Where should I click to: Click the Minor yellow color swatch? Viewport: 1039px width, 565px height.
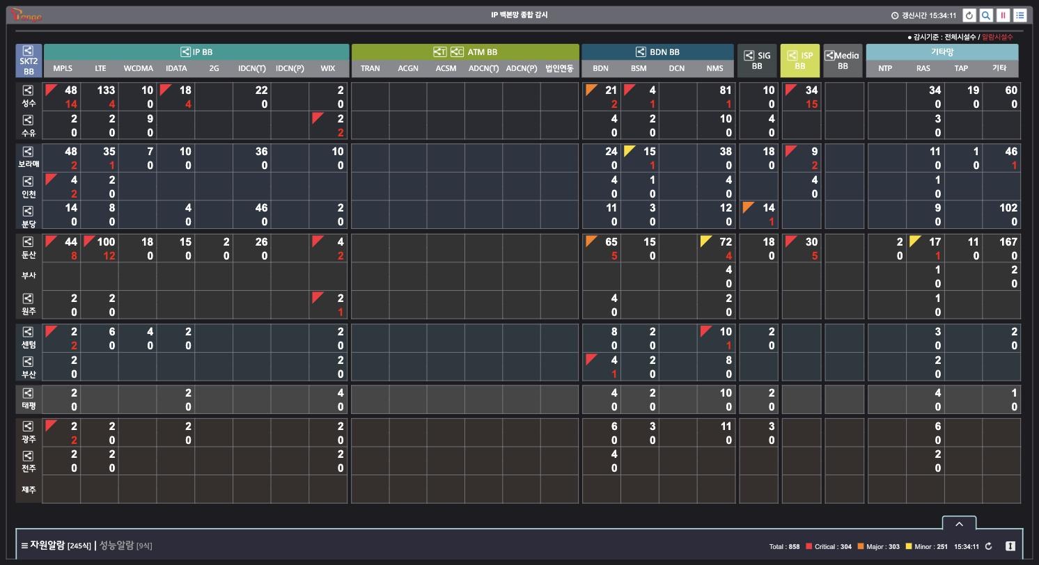909,546
